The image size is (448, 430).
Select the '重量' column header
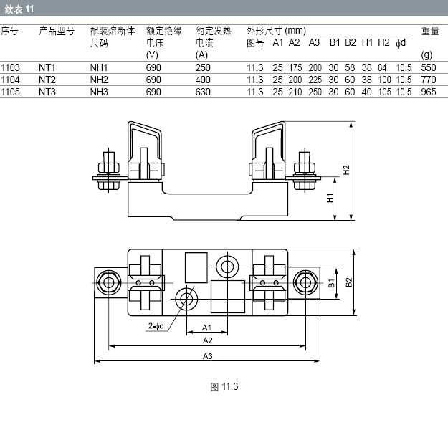click(x=429, y=31)
